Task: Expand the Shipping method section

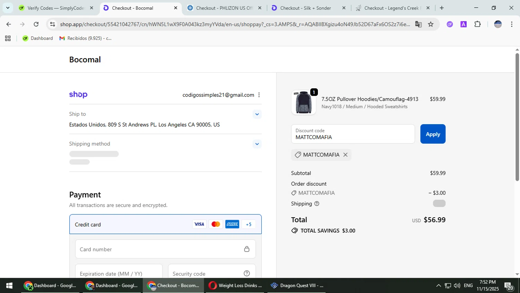Action: (257, 144)
